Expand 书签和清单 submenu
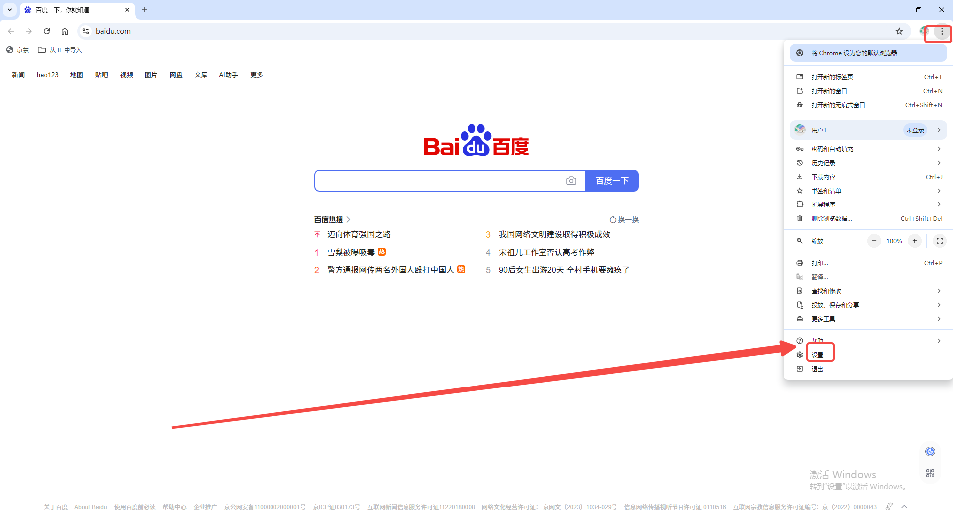This screenshot has height=516, width=953. (868, 191)
